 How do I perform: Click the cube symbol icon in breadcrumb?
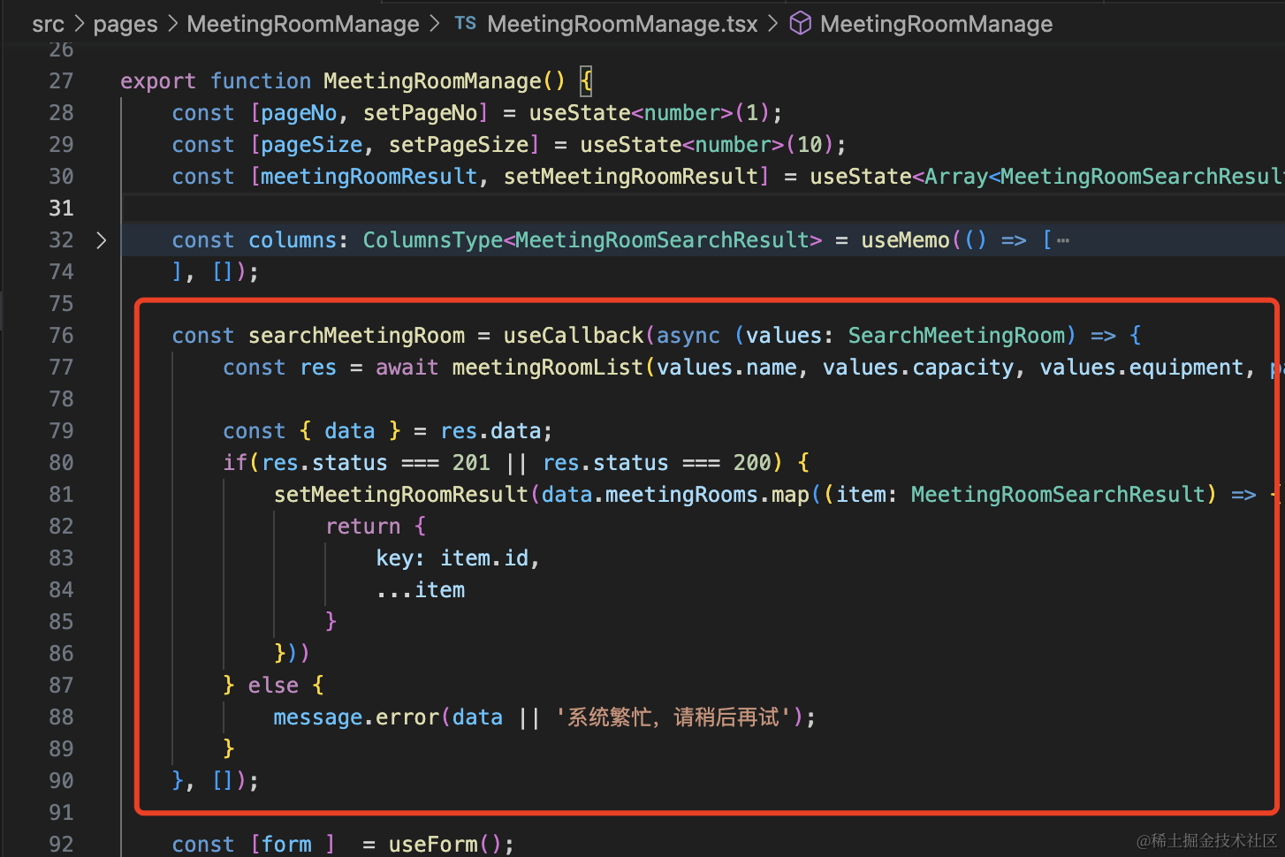[x=800, y=24]
